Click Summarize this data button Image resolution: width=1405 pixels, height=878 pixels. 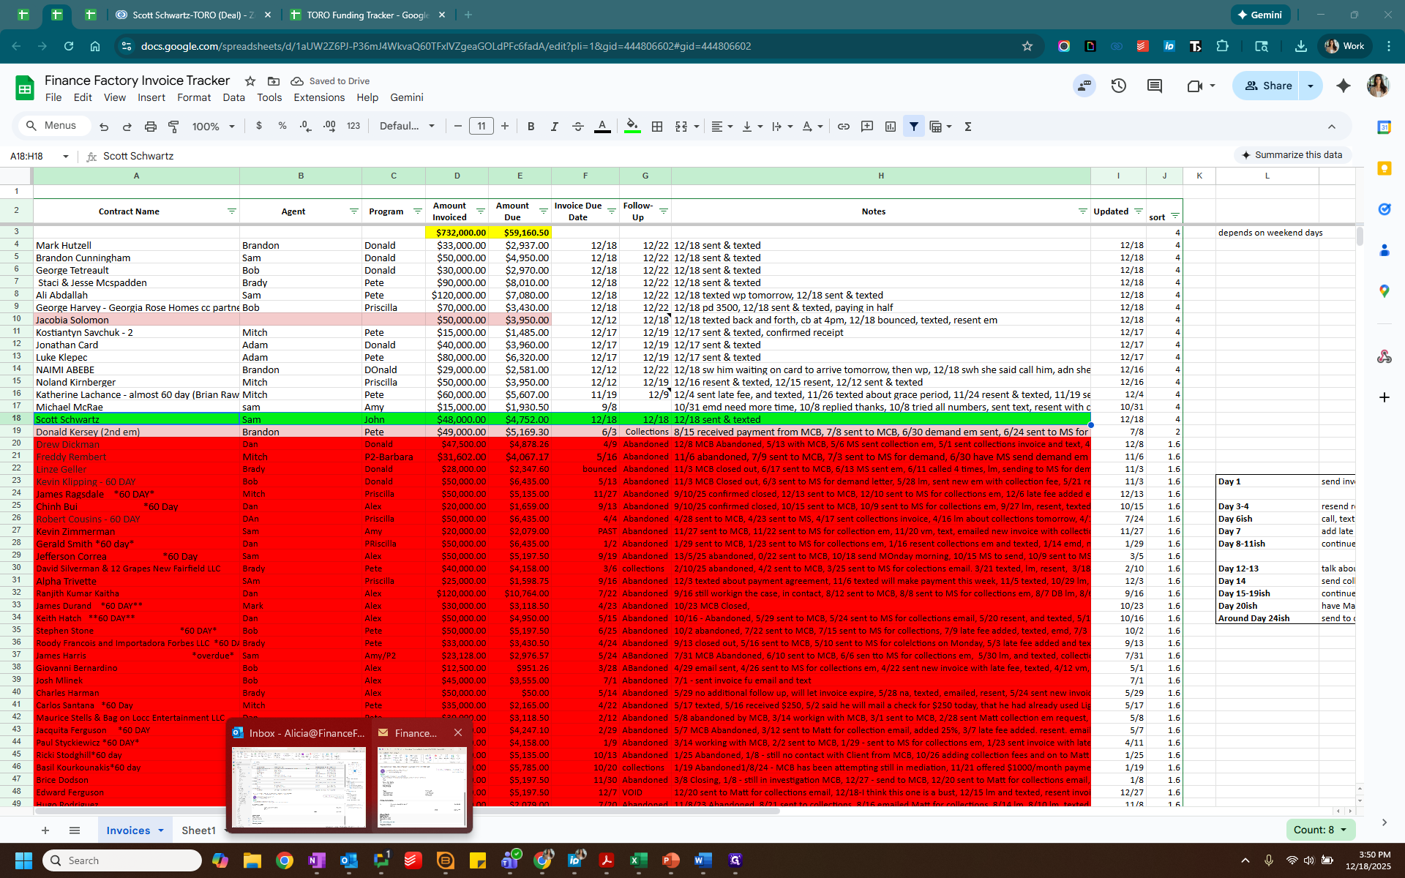coord(1292,155)
